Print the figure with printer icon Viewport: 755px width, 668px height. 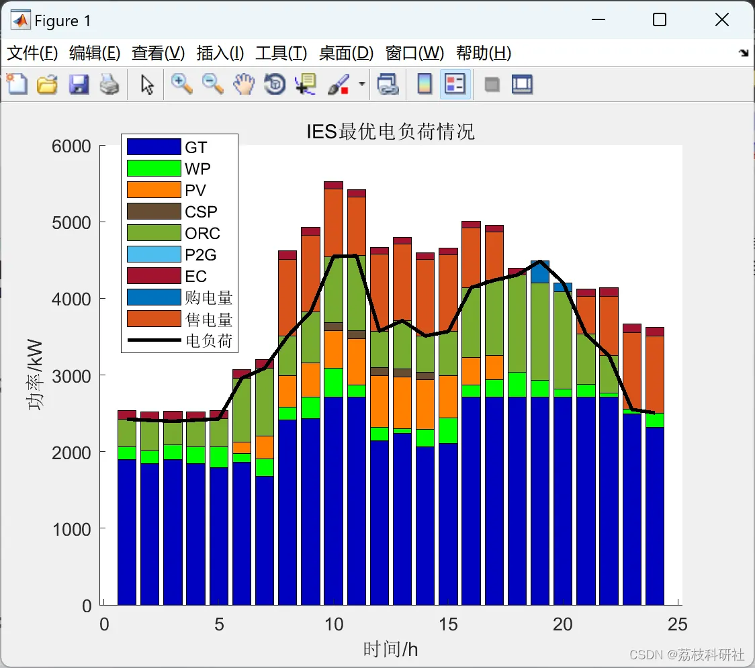point(109,84)
